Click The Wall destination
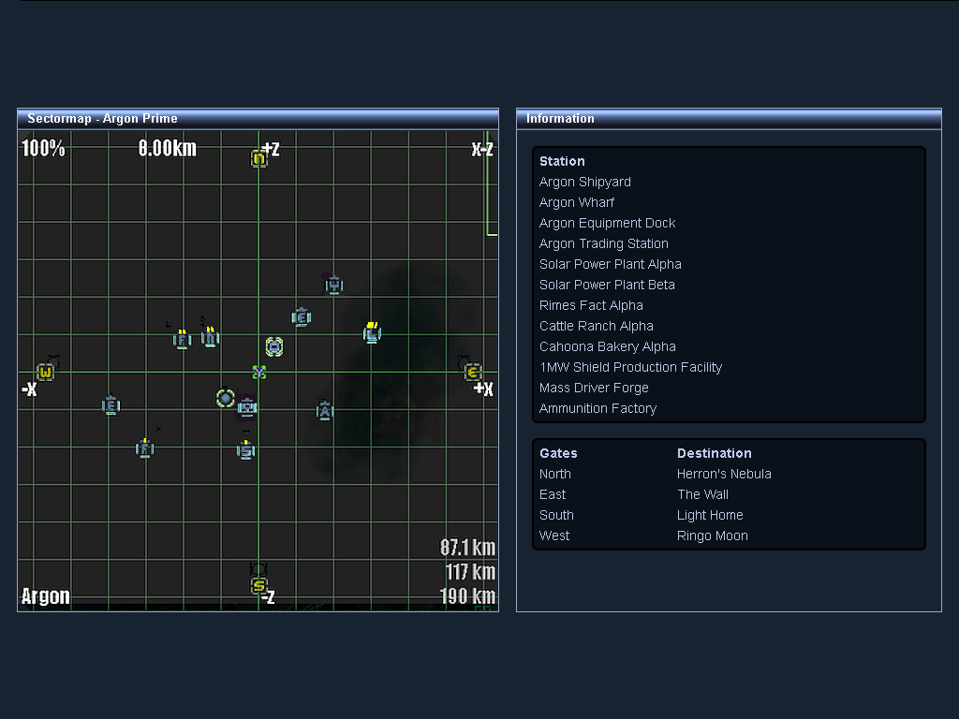The width and height of the screenshot is (959, 719). click(x=702, y=494)
